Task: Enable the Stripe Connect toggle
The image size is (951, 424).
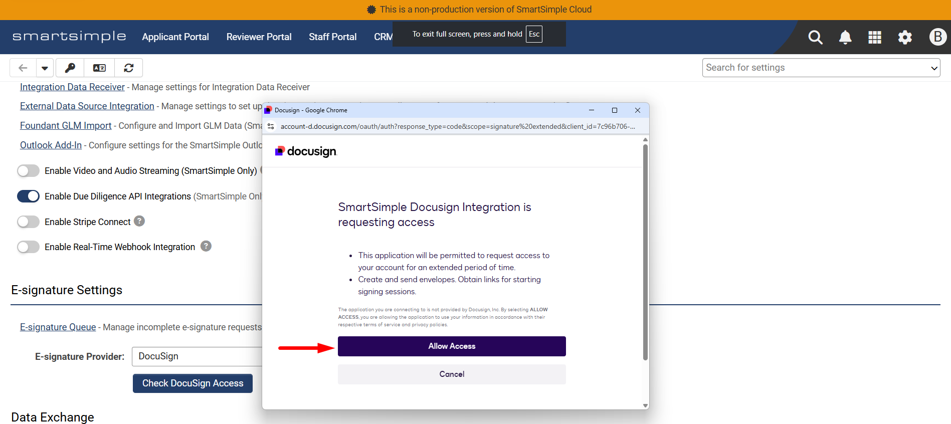Action: coord(28,222)
